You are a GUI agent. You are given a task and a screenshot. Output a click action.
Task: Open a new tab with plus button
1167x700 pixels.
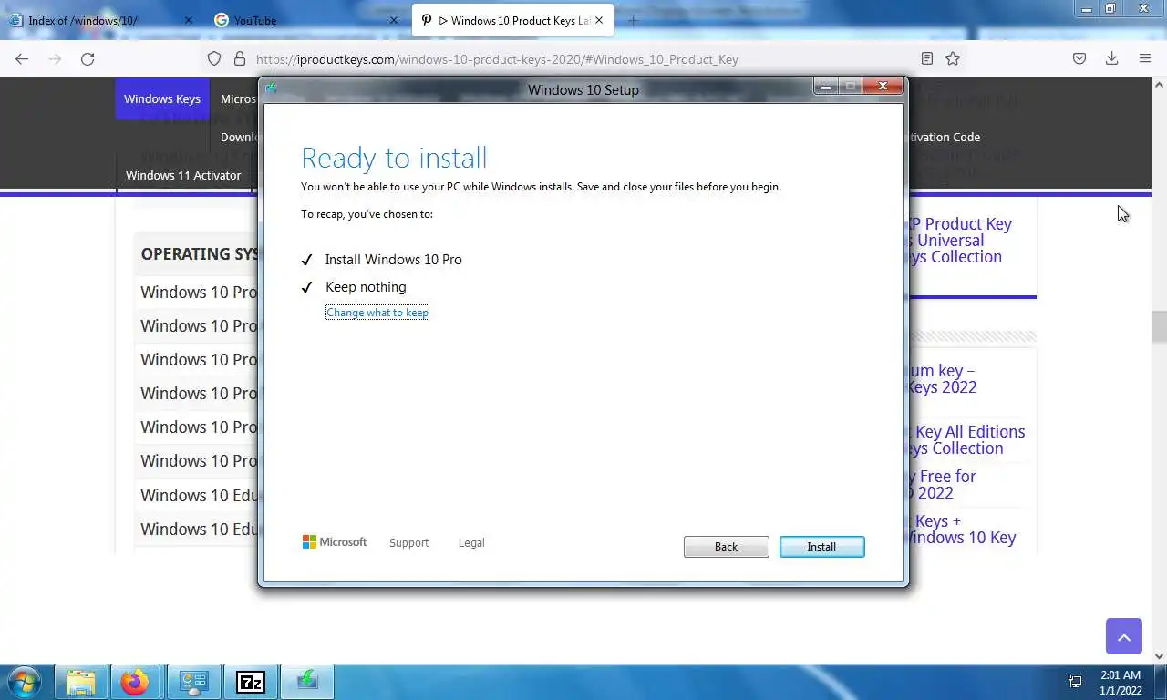pos(633,20)
